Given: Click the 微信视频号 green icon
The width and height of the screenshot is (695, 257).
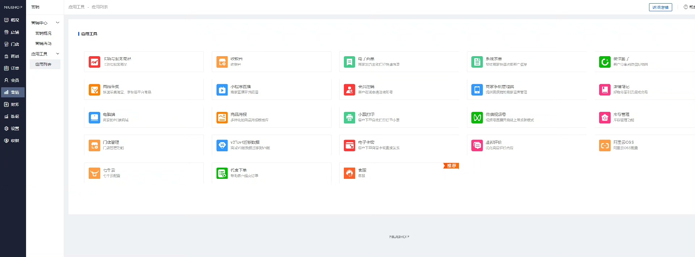Looking at the screenshot, I should pos(477,117).
